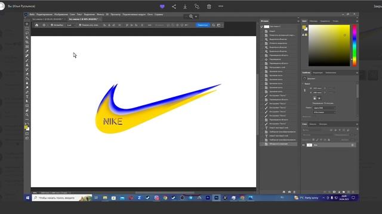This screenshot has width=382, height=214.
Task: Adjust the rainbow hue slider
Action: click(x=355, y=45)
